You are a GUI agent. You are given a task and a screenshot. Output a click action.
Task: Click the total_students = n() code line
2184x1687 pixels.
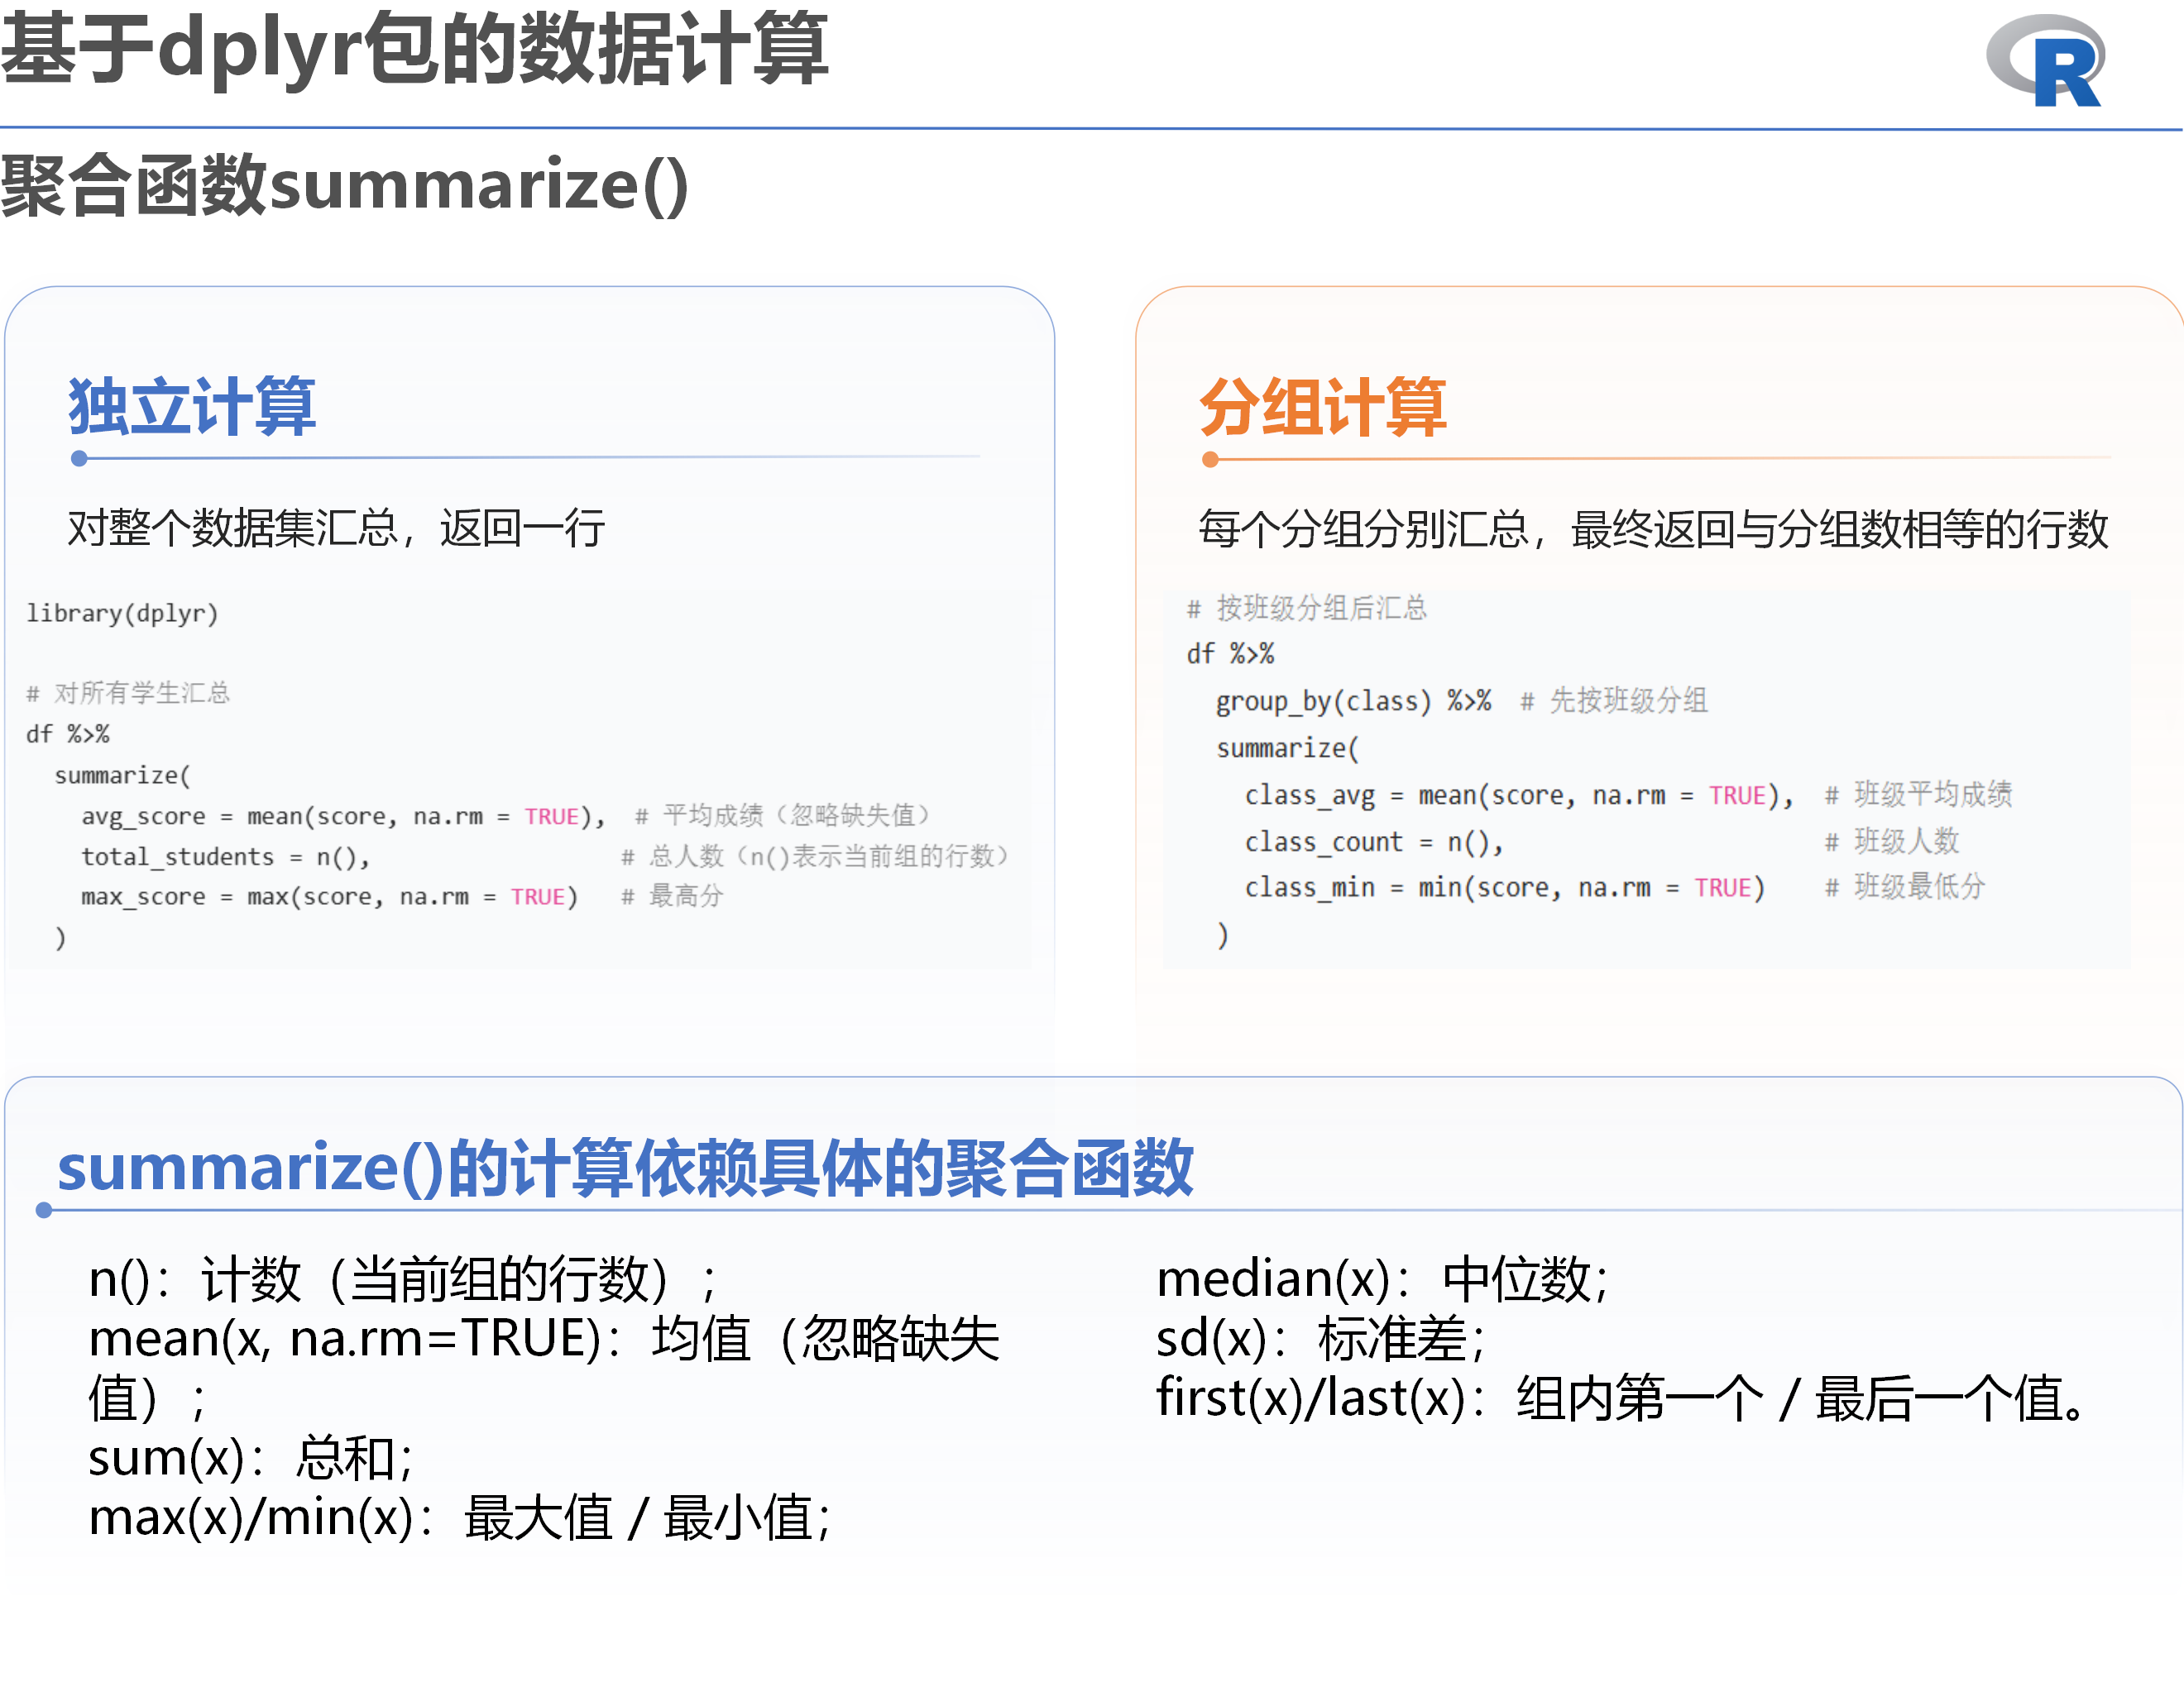coord(226,857)
